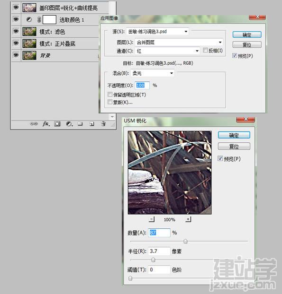Viewport: 282px width, 294px height.
Task: Toggle 预览(P) in USM 锐化 dialog
Action: [x=220, y=158]
